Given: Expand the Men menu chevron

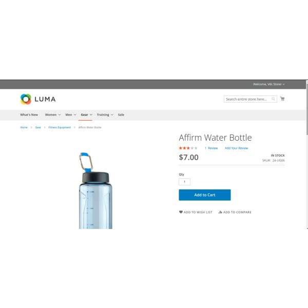Looking at the screenshot, I should (75, 114).
